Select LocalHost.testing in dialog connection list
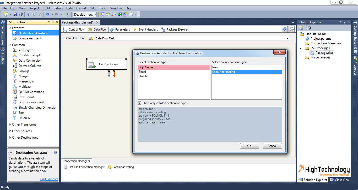The width and height of the screenshot is (358, 190). (247, 72)
